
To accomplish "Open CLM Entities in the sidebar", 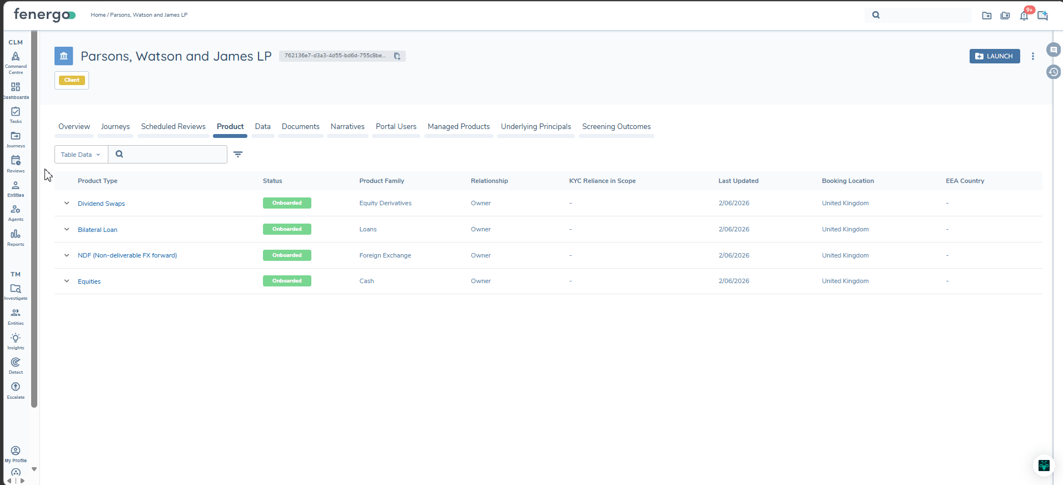I will coord(16,189).
